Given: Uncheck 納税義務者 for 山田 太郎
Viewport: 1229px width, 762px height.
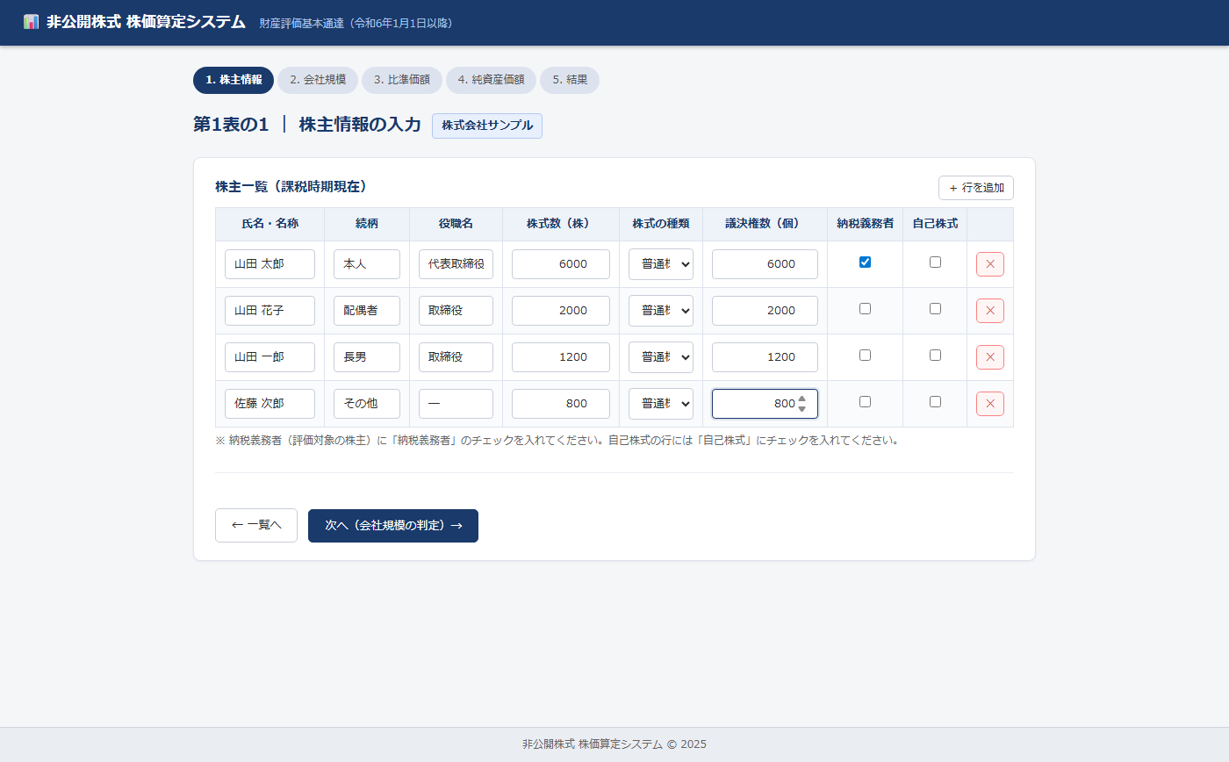Looking at the screenshot, I should pyautogui.click(x=865, y=262).
